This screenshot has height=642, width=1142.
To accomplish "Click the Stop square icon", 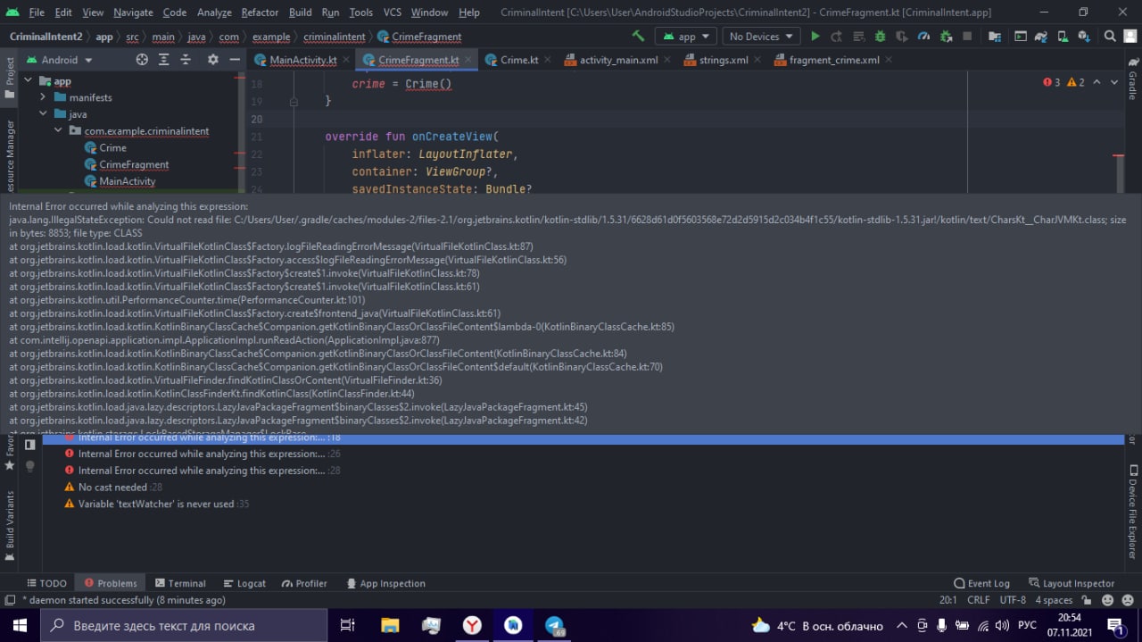I will click(968, 37).
